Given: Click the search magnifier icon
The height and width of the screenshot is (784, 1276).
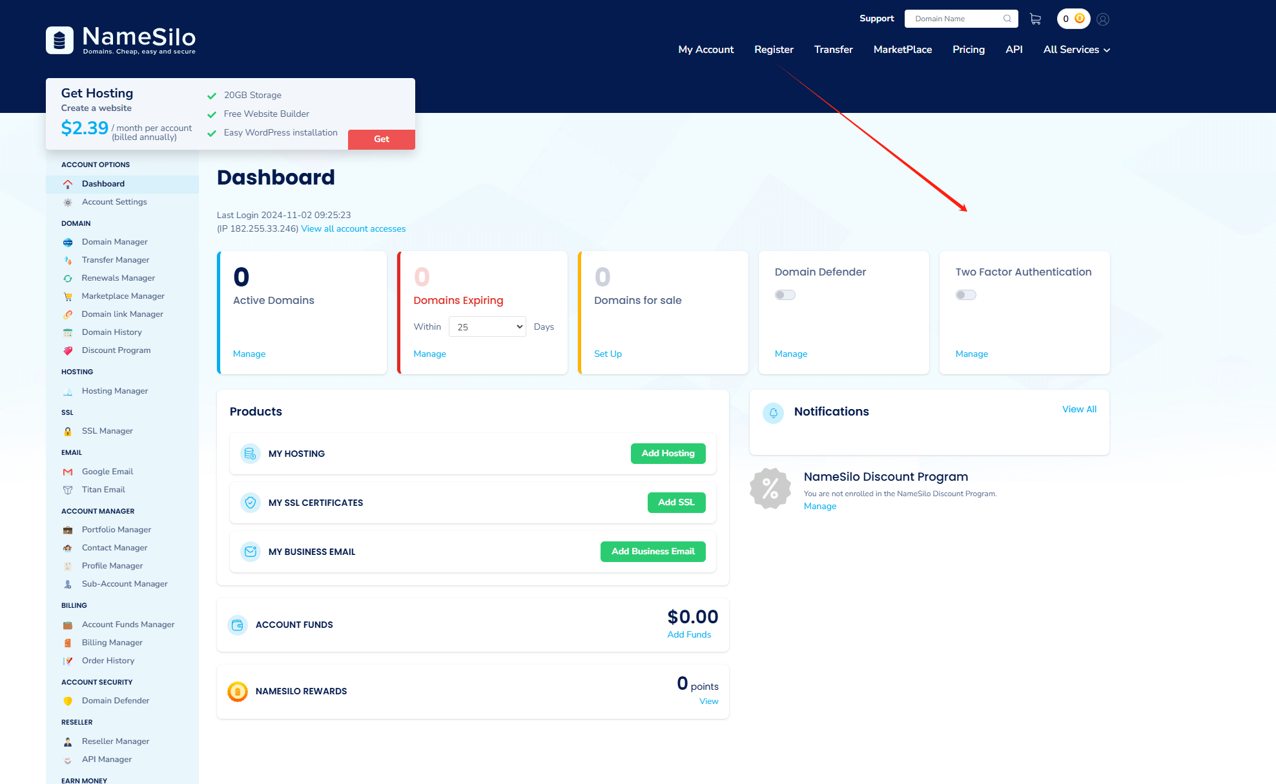Looking at the screenshot, I should [x=1007, y=19].
